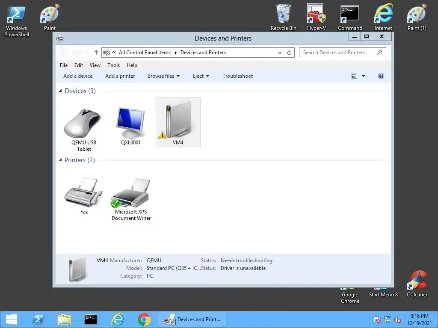438x328 pixels.
Task: Open Command Prompt from the taskbar
Action: coord(91,319)
